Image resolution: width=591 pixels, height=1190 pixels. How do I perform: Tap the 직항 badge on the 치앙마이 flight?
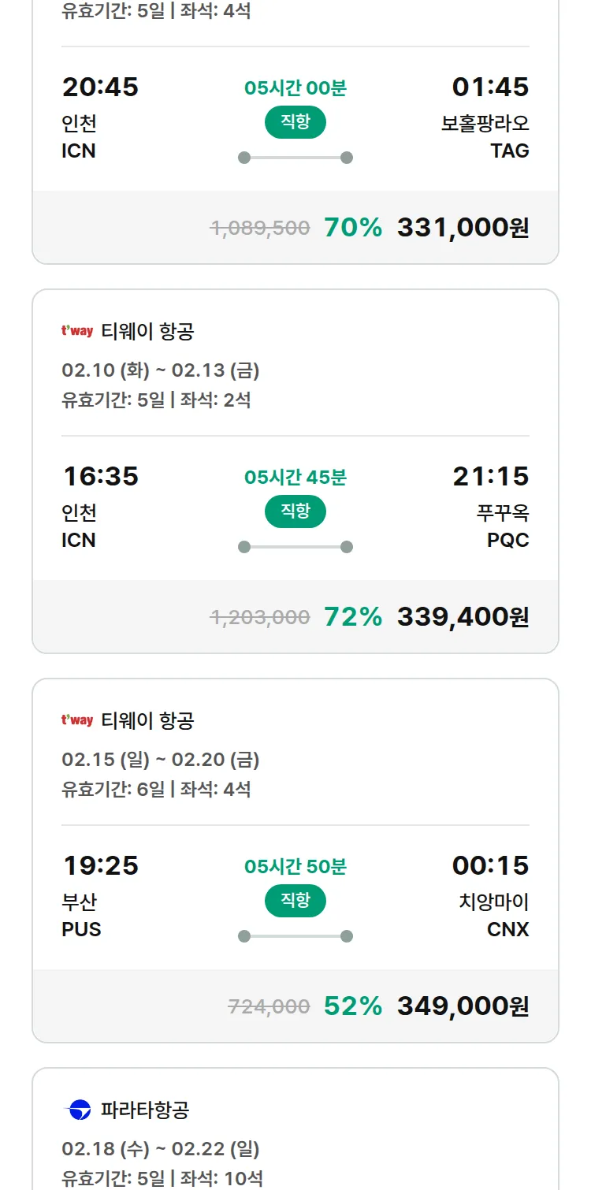pyautogui.click(x=295, y=901)
